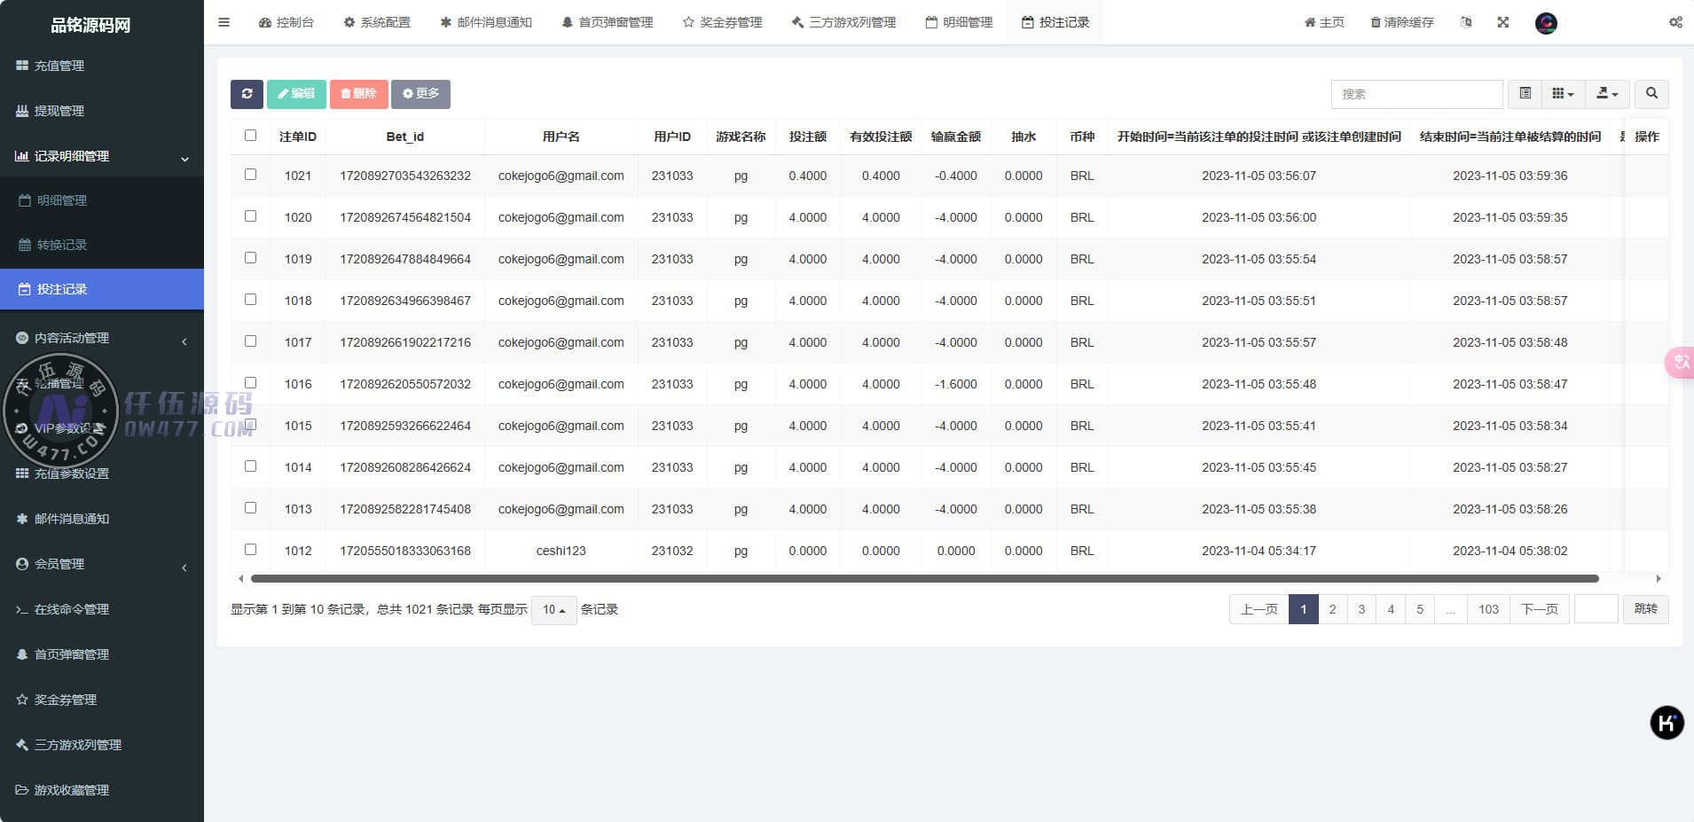Viewport: 1694px width, 822px height.
Task: Click the green 编辑 button
Action: coord(296,94)
